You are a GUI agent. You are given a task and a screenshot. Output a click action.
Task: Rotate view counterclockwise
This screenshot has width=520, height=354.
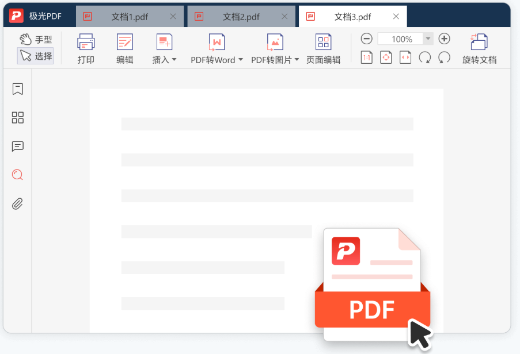point(444,57)
